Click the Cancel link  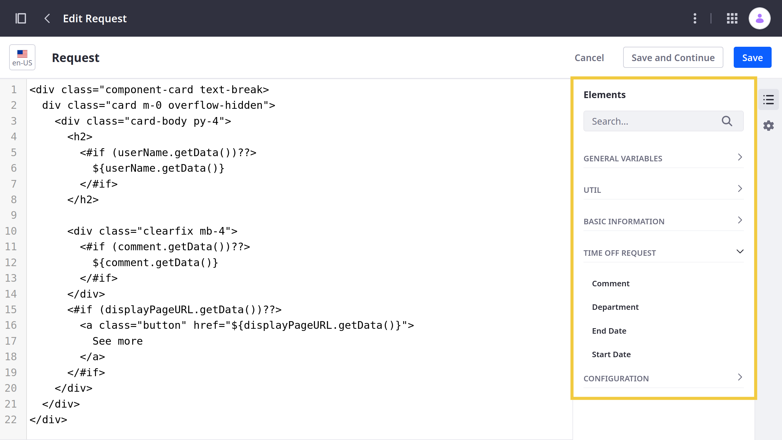[589, 57]
